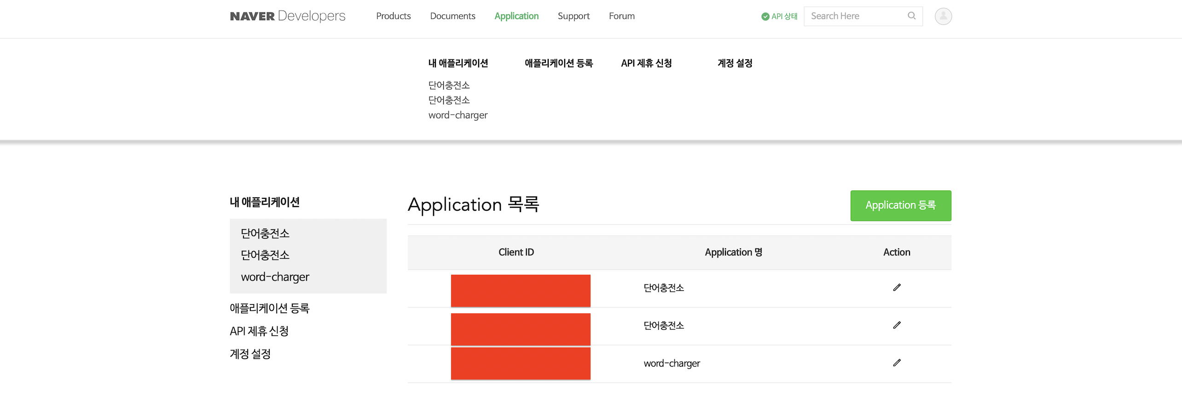Open first 단어충전소 in left sidebar

pos(265,233)
